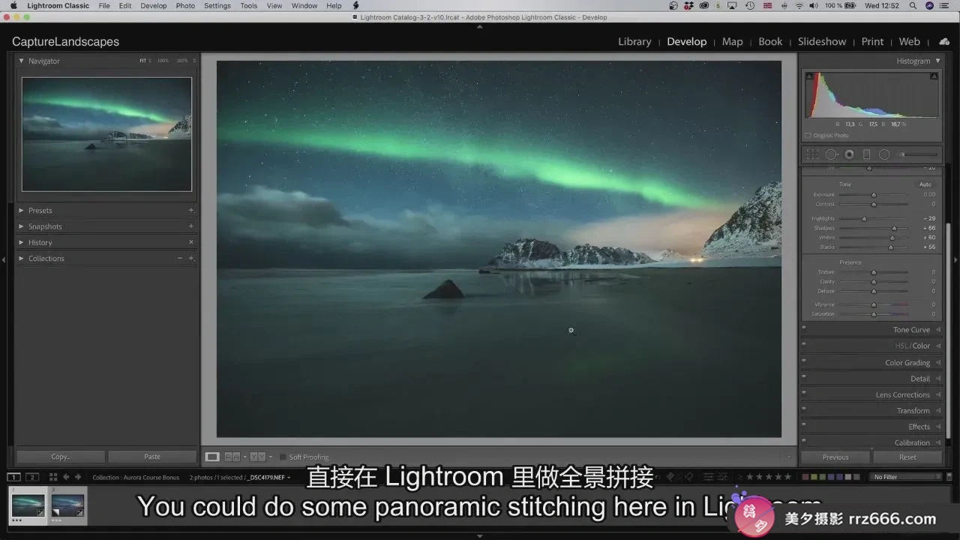Screen dimensions: 960x540
Task: Add a new preset with the plus icon
Action: pyautogui.click(x=191, y=211)
